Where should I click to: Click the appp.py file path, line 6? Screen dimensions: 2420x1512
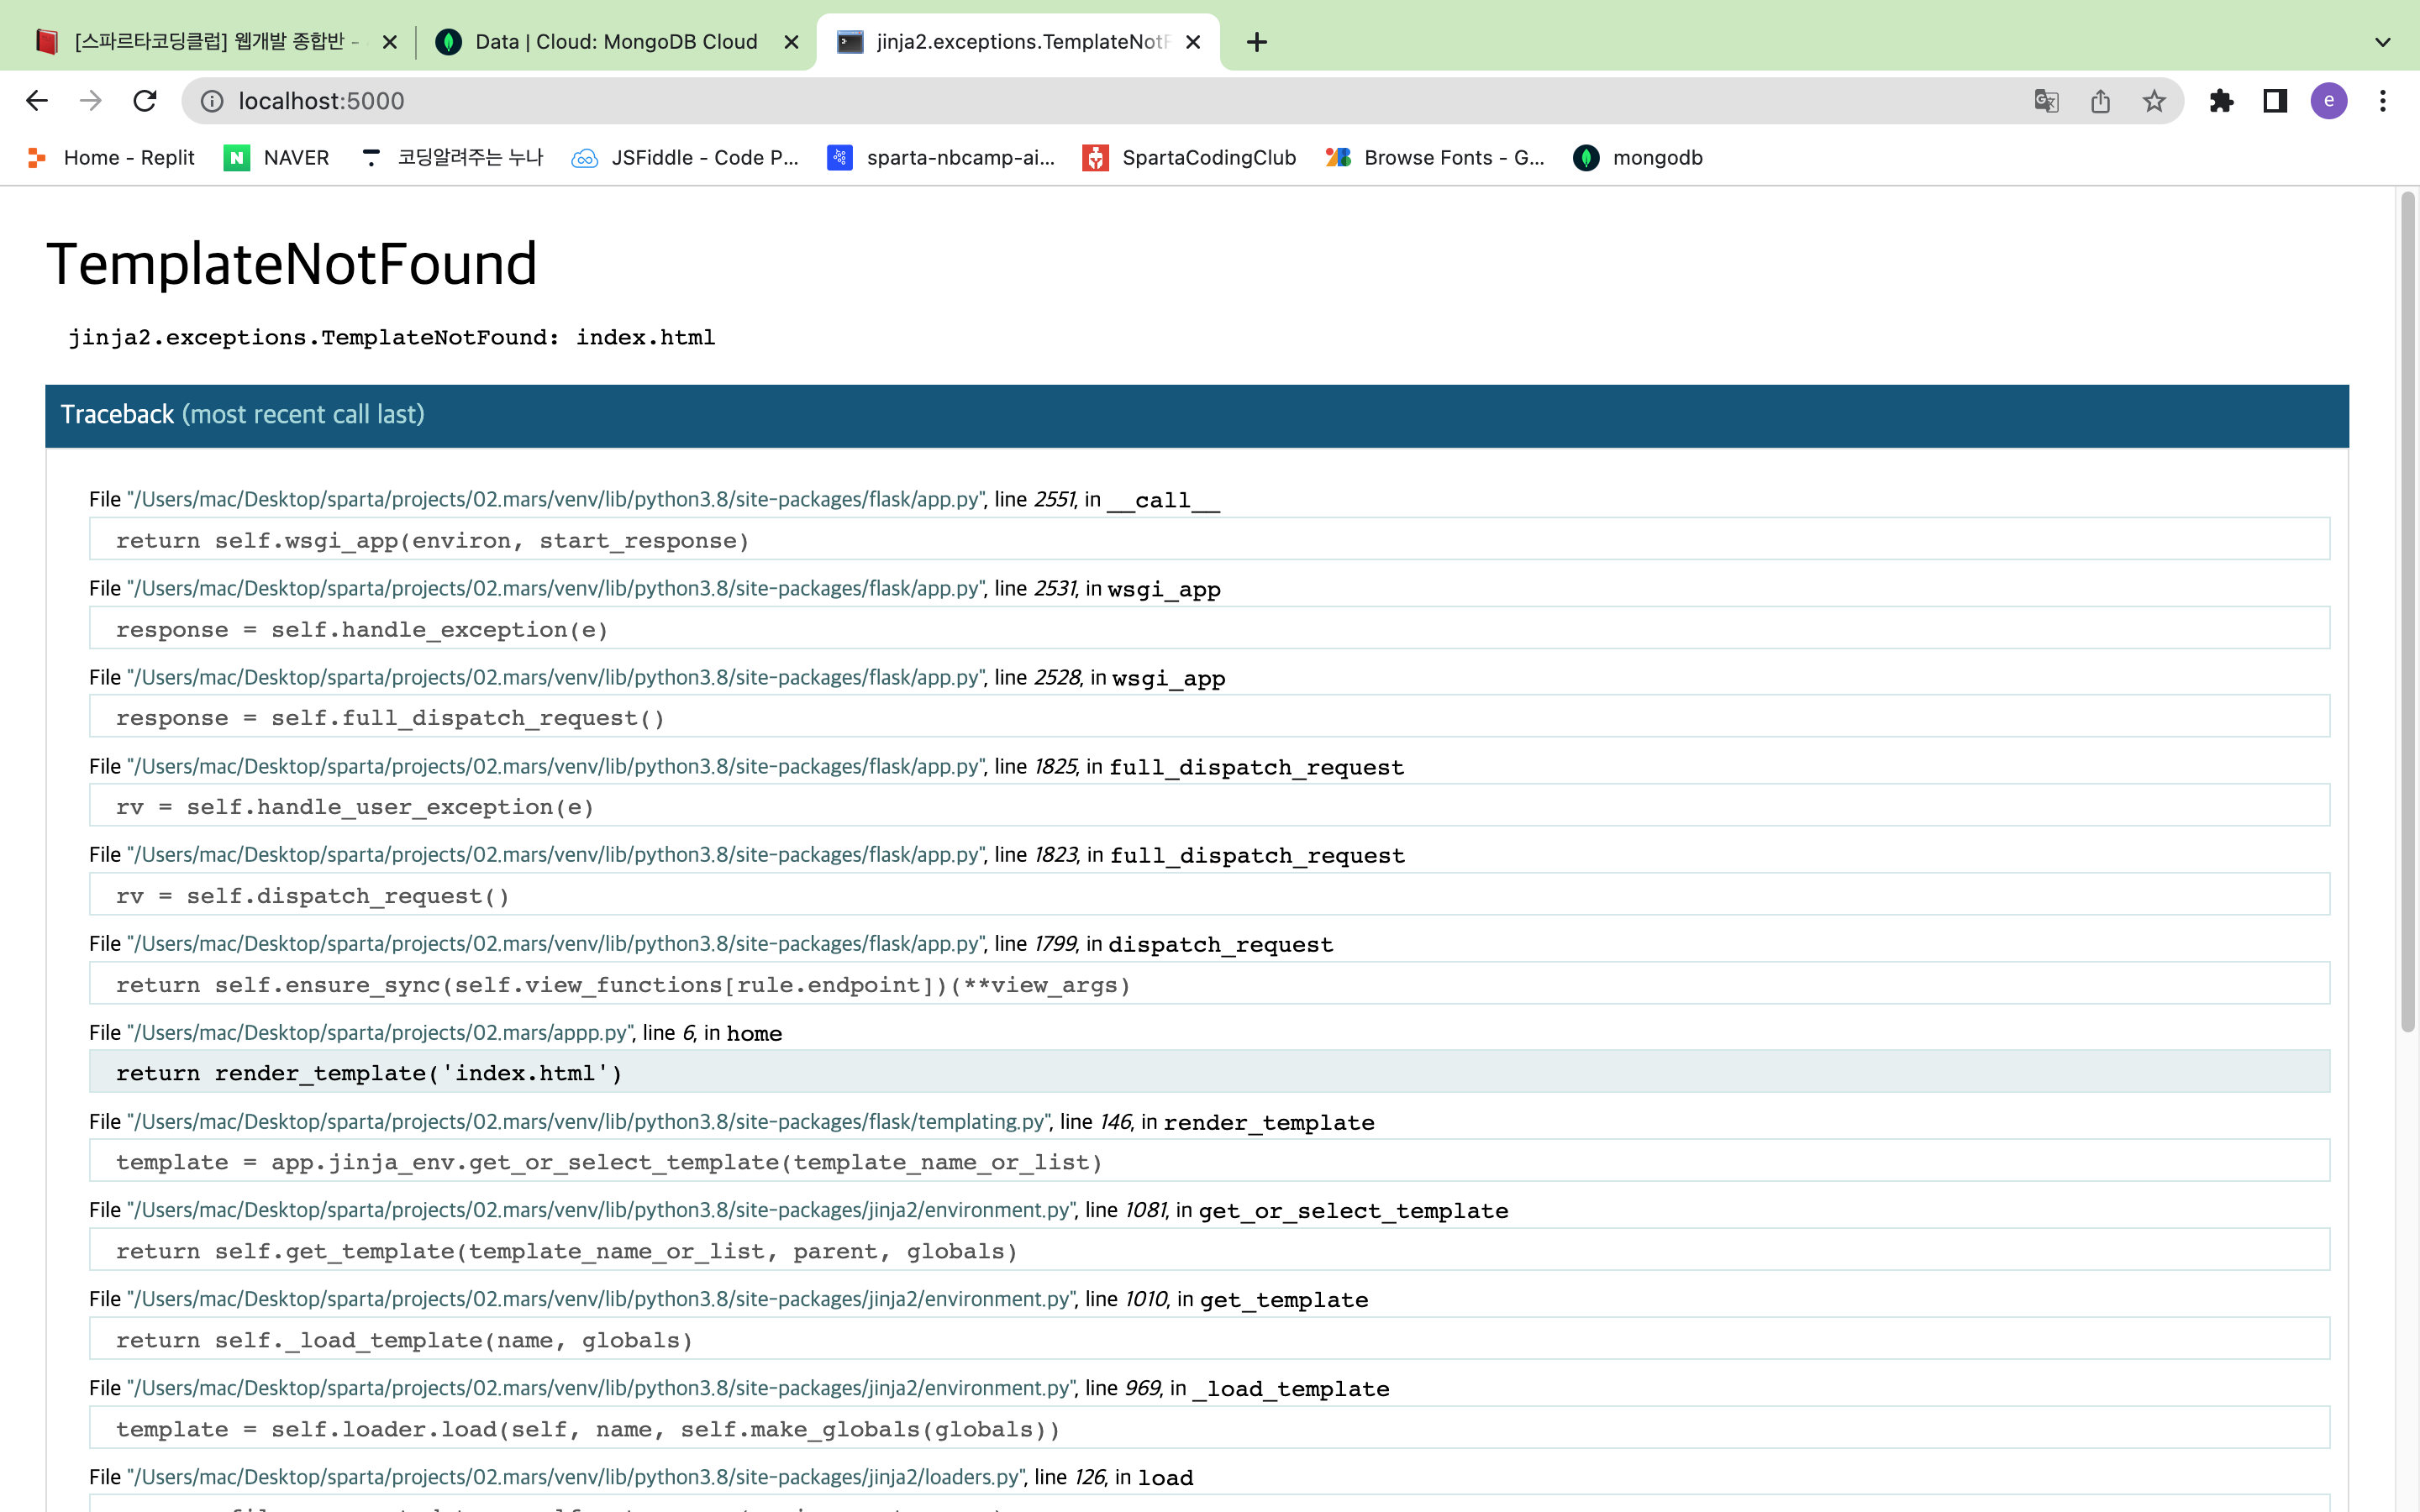pyautogui.click(x=381, y=1033)
